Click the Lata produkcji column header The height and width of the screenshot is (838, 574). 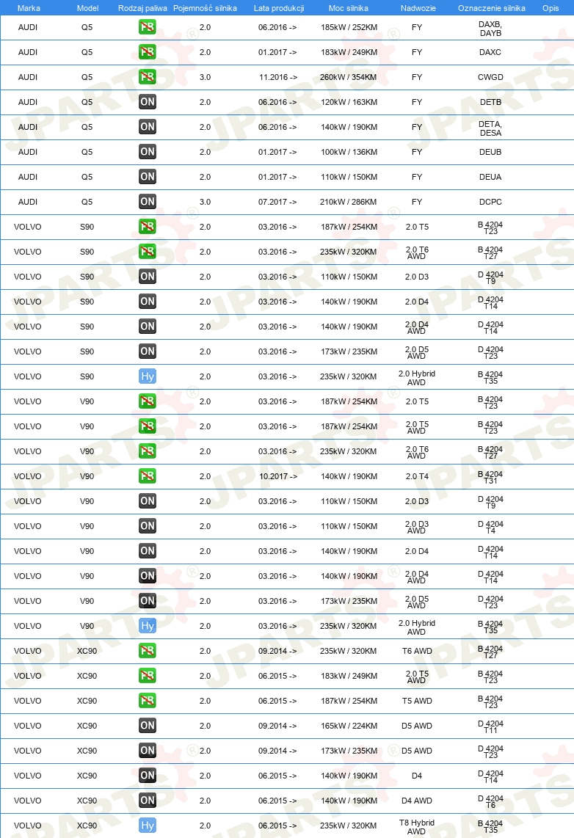[279, 8]
